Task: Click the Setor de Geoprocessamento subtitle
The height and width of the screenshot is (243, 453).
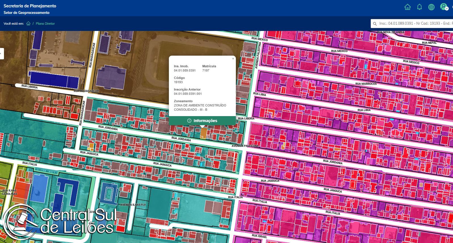Action: click(26, 13)
